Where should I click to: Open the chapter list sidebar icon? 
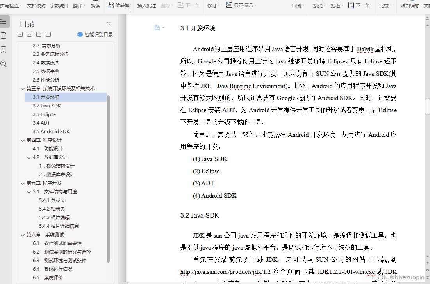tap(4, 36)
